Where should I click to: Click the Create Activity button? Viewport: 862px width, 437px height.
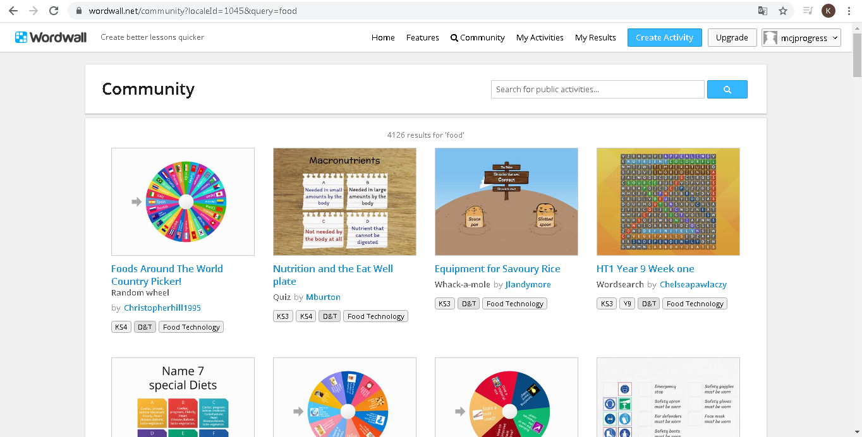665,38
